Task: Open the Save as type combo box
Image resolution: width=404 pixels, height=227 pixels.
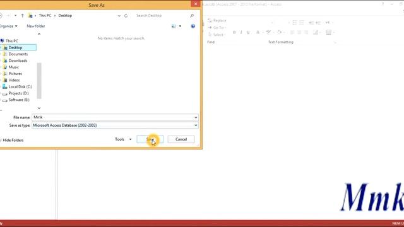Action: click(x=115, y=125)
